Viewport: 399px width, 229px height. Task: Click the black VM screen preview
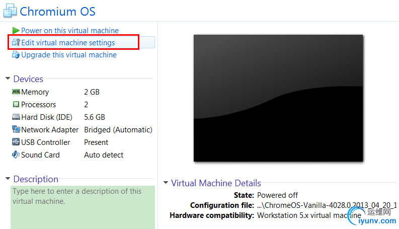click(x=278, y=98)
